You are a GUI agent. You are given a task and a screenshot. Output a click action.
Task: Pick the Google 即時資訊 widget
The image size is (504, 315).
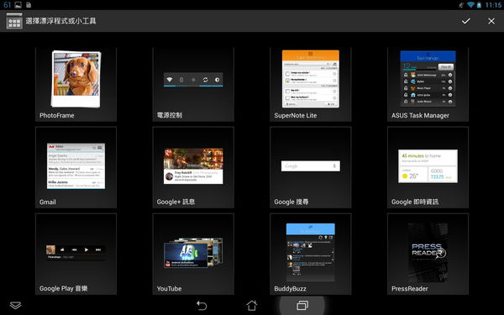click(428, 167)
